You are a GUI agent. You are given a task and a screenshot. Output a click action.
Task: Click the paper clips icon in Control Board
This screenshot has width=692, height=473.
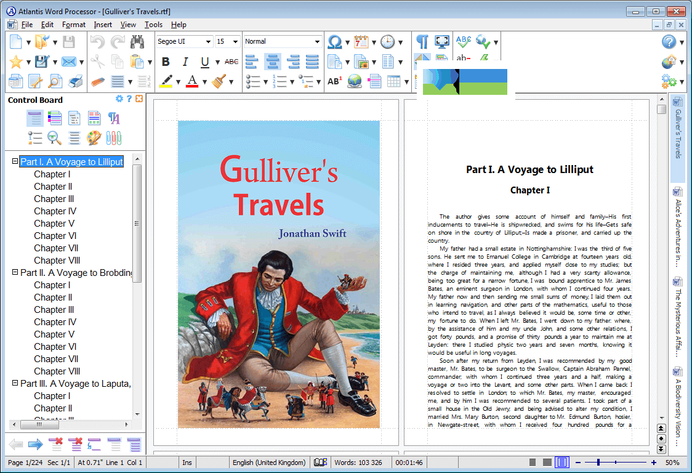pyautogui.click(x=114, y=138)
